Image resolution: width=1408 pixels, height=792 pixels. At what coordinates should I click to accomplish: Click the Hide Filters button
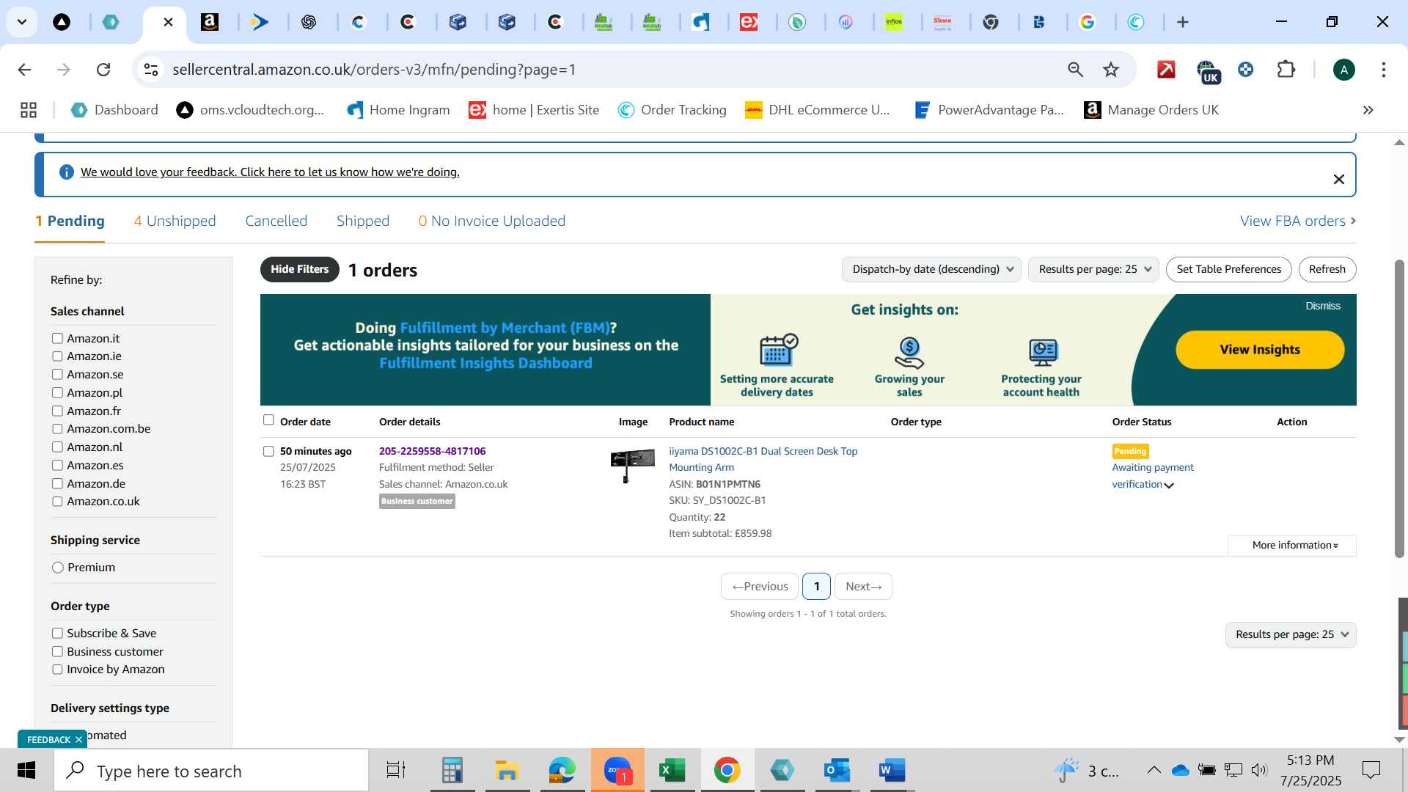point(300,269)
